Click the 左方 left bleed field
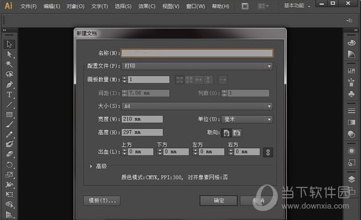 tap(212, 151)
